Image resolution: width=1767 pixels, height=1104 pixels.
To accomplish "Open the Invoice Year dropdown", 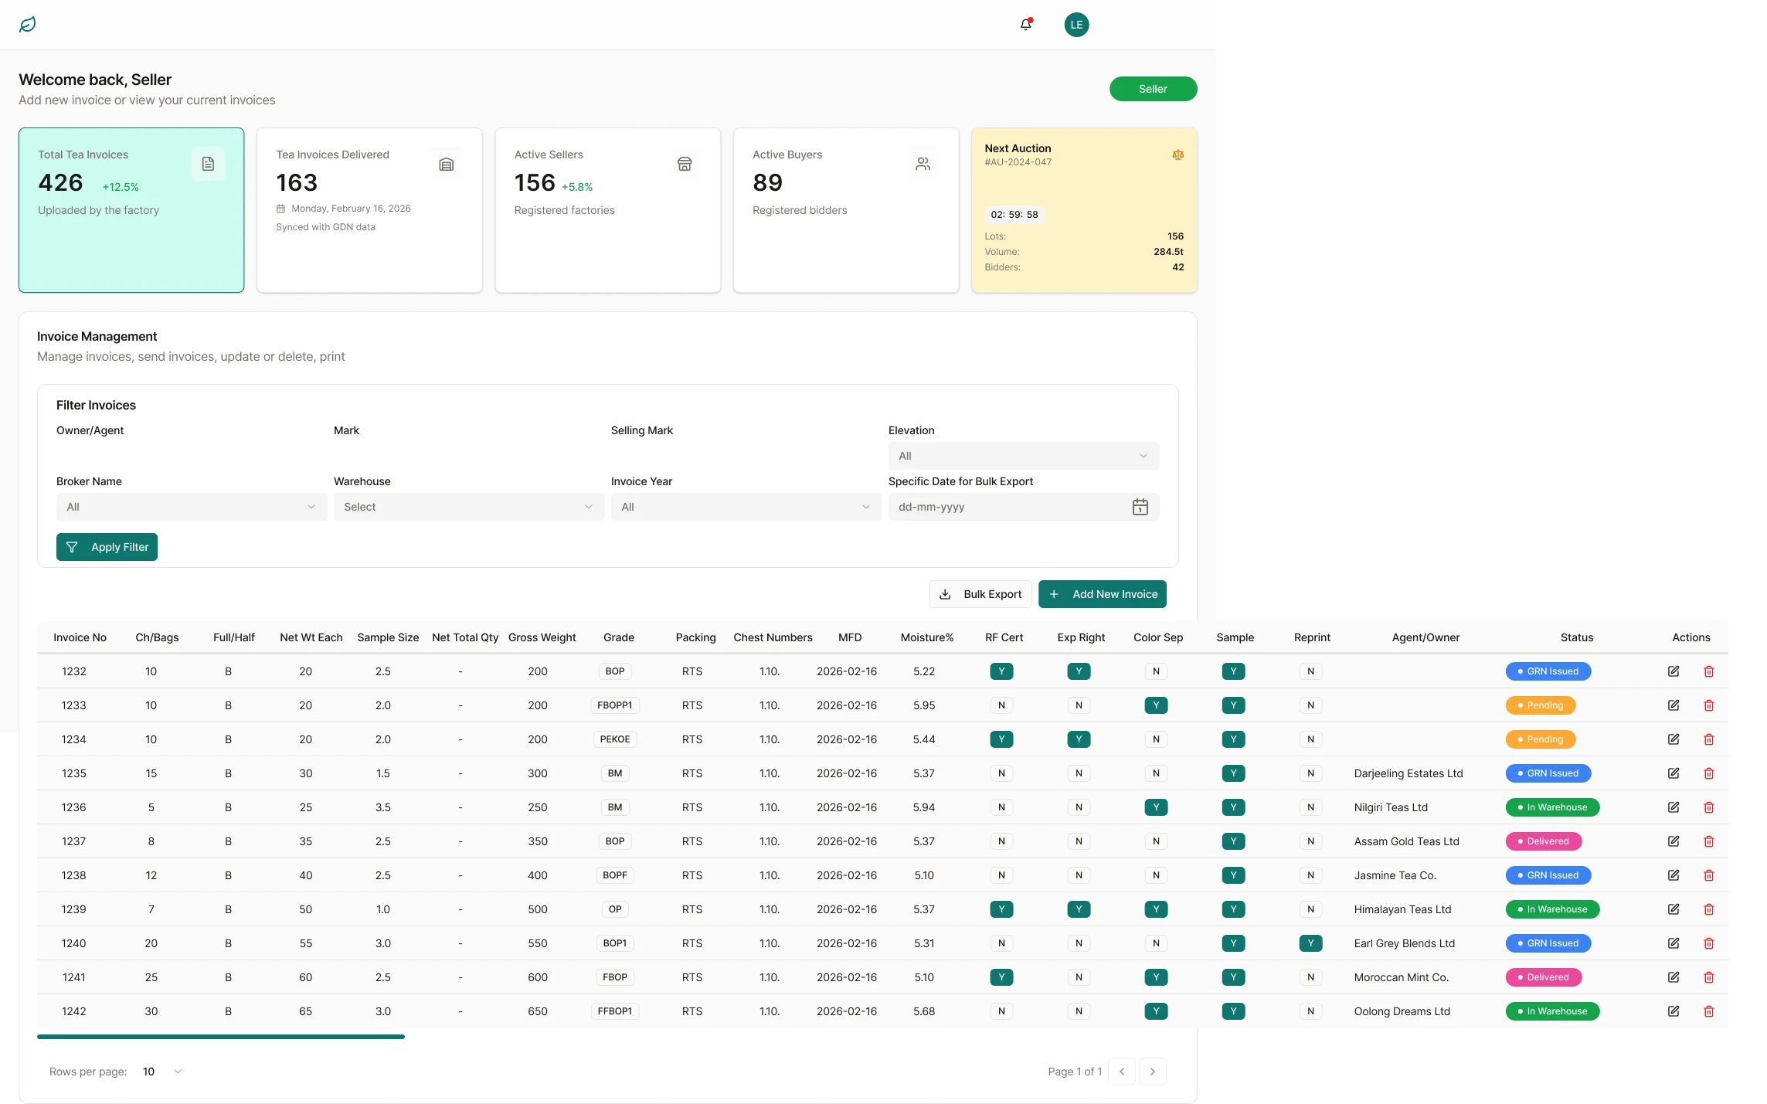I will click(x=746, y=507).
